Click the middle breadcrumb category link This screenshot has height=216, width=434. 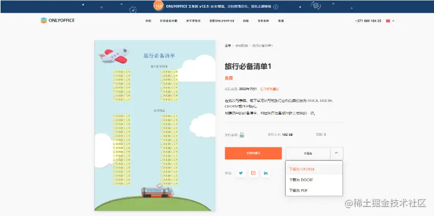(x=242, y=45)
